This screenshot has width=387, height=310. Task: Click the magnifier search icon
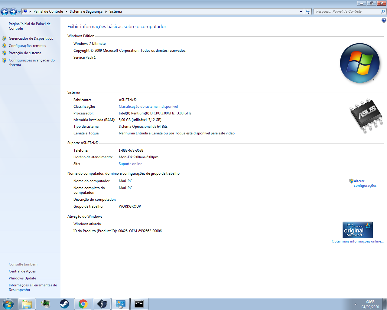coord(383,12)
